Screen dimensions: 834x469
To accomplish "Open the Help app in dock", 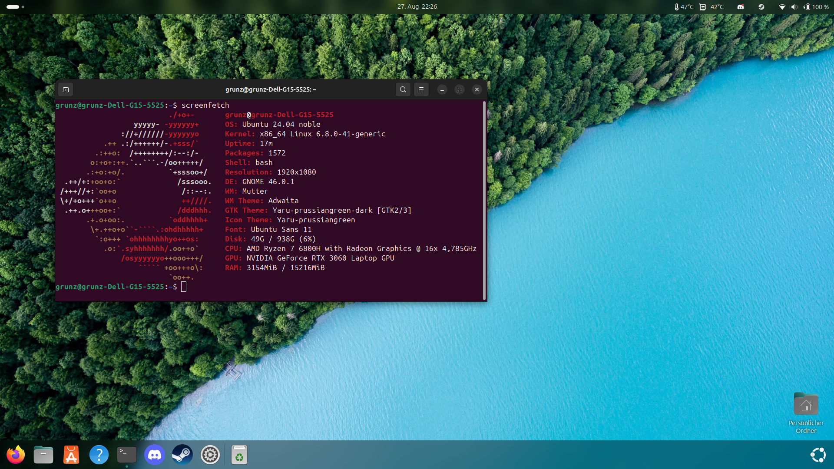I will (x=99, y=455).
